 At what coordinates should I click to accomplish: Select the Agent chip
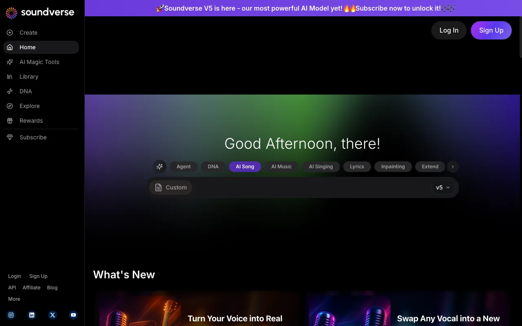point(184,166)
